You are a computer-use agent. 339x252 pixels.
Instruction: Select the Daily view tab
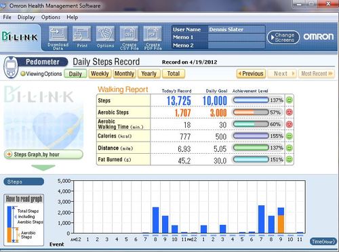[x=75, y=74]
